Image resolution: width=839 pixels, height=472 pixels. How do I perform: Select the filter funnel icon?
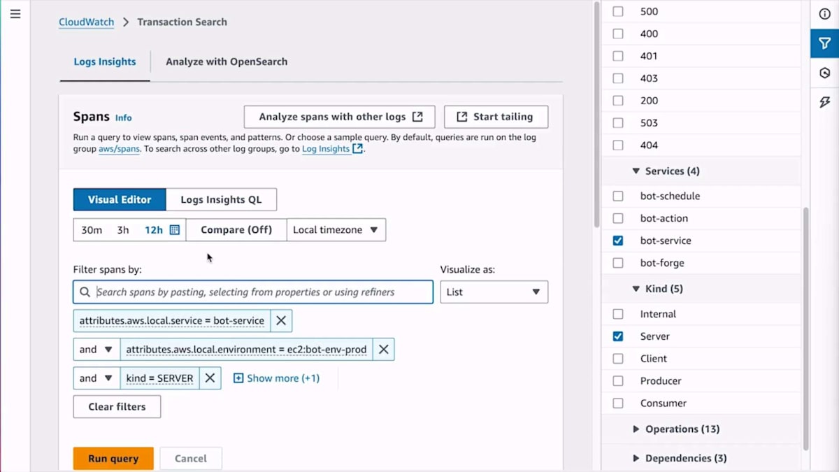pyautogui.click(x=824, y=43)
